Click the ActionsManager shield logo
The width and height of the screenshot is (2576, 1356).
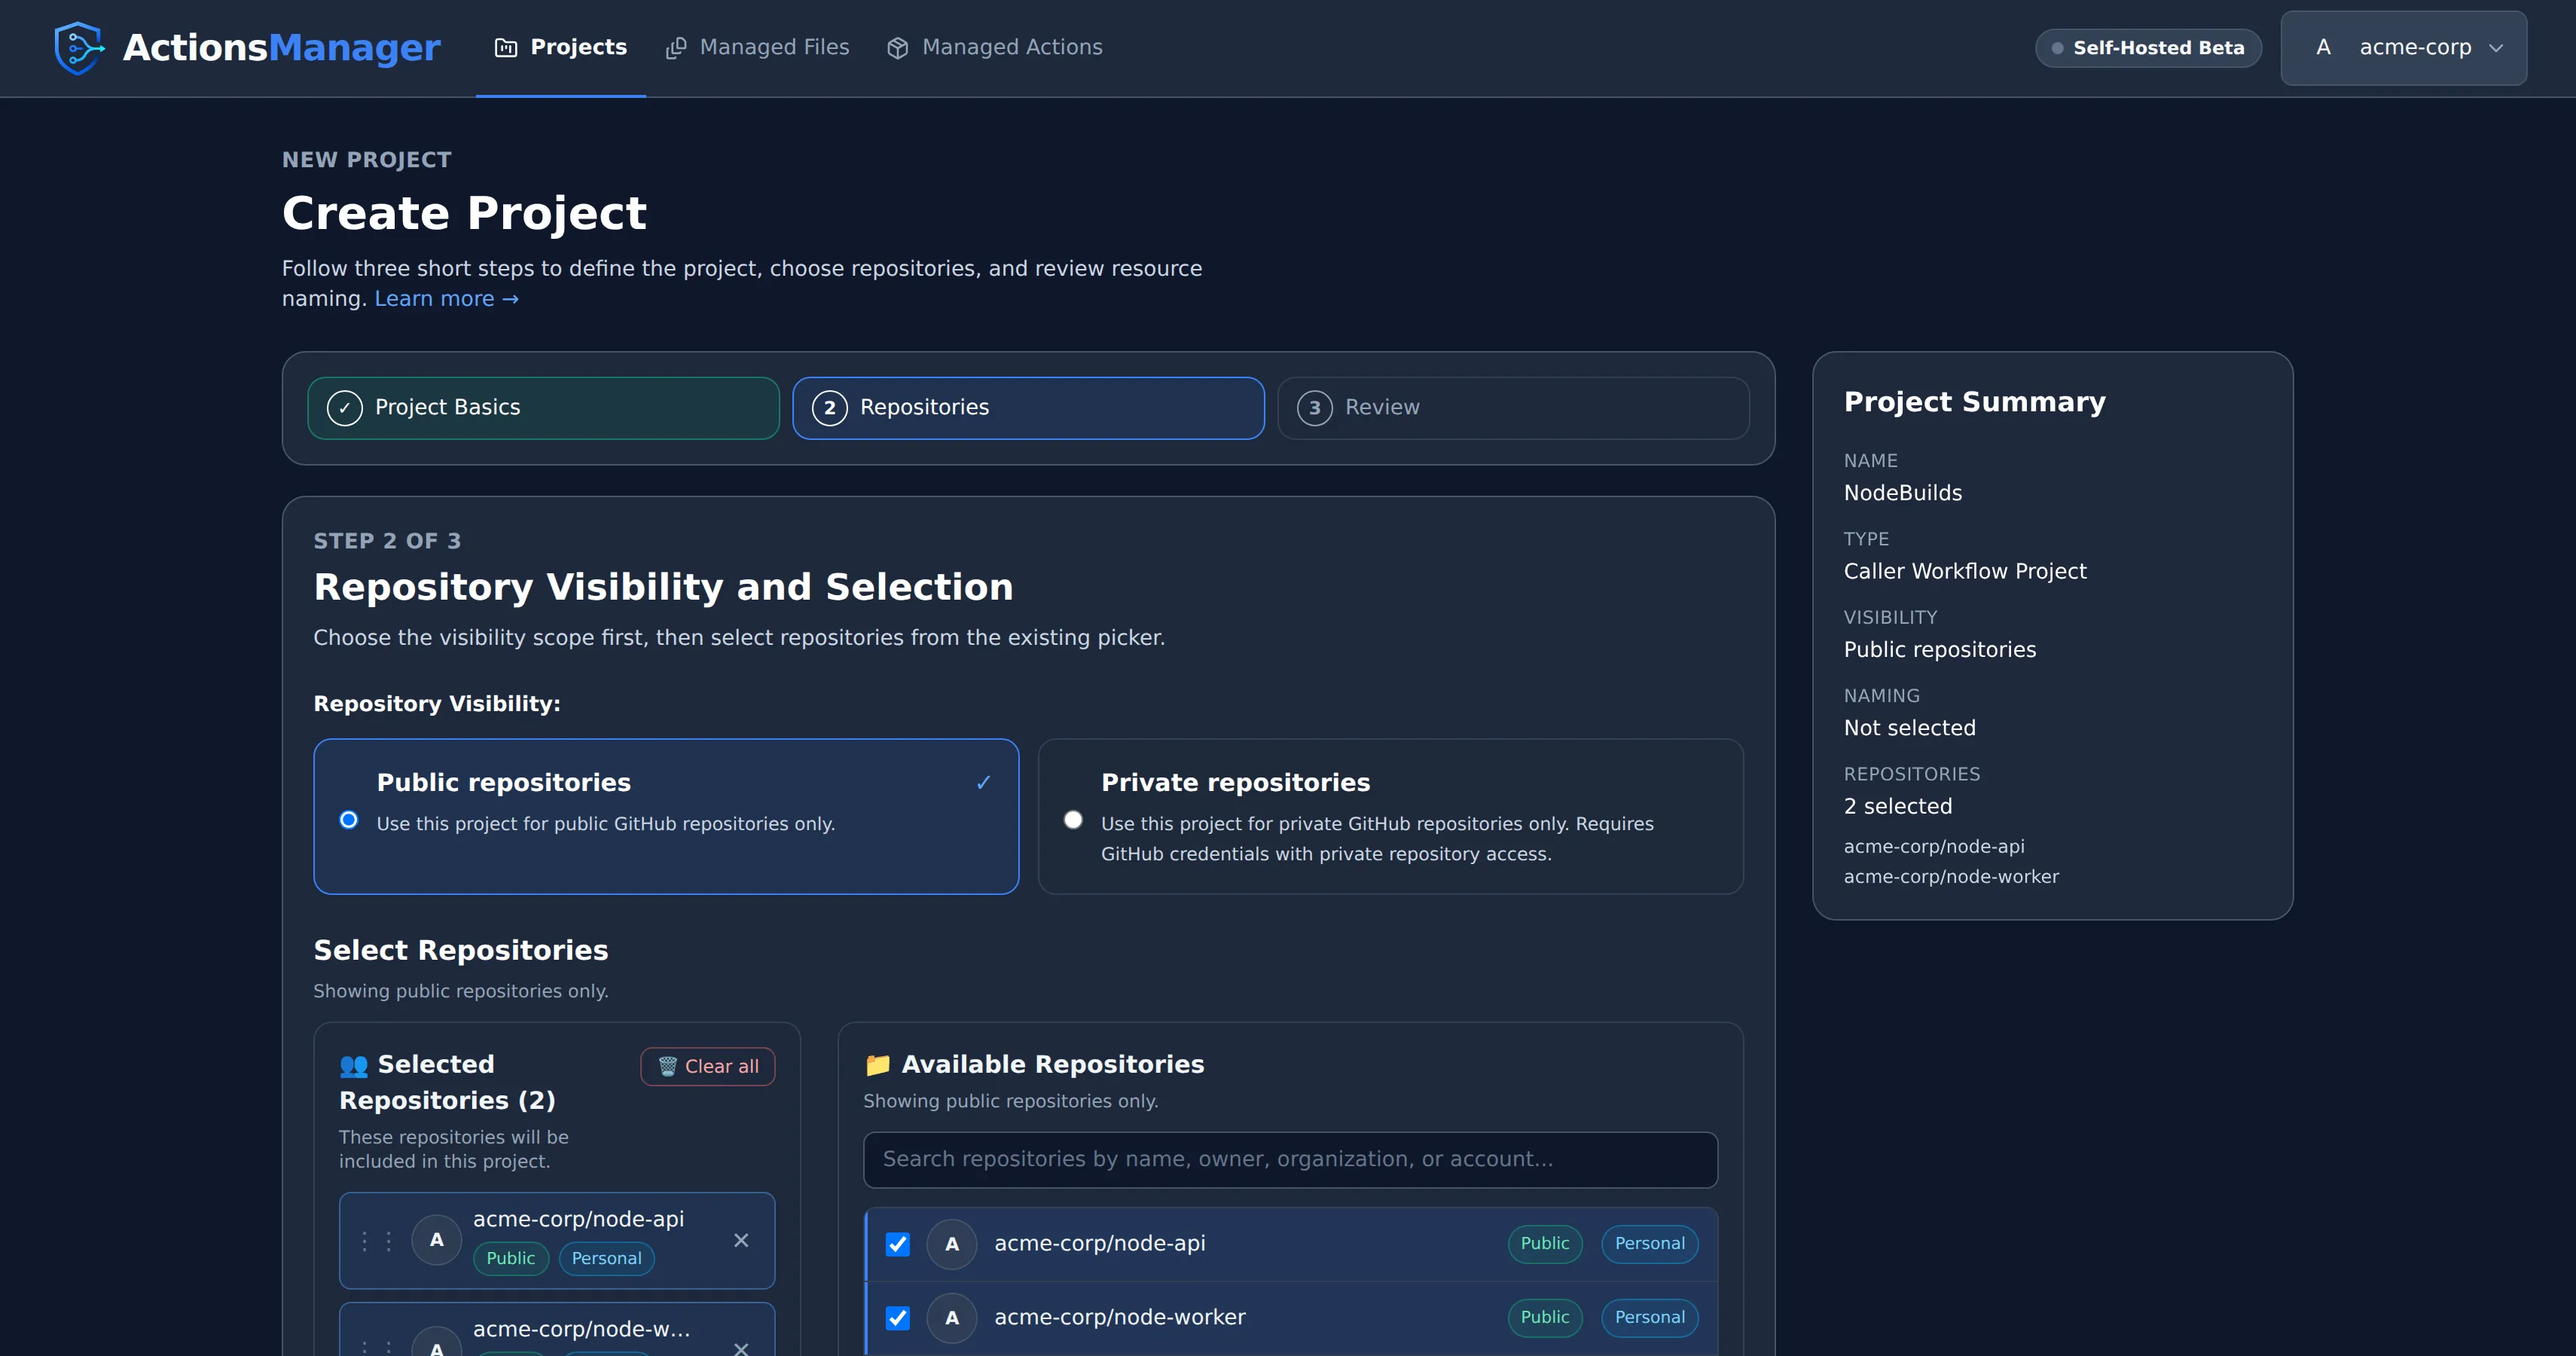point(79,47)
